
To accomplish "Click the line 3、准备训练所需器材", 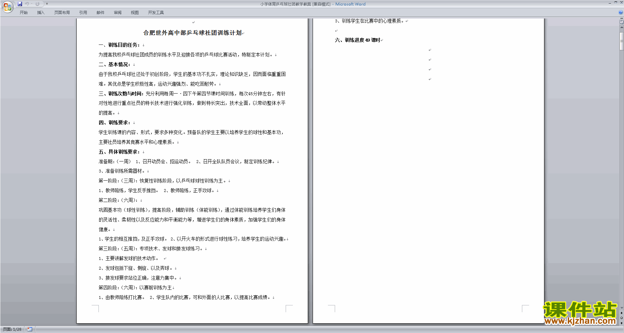I will coord(123,171).
